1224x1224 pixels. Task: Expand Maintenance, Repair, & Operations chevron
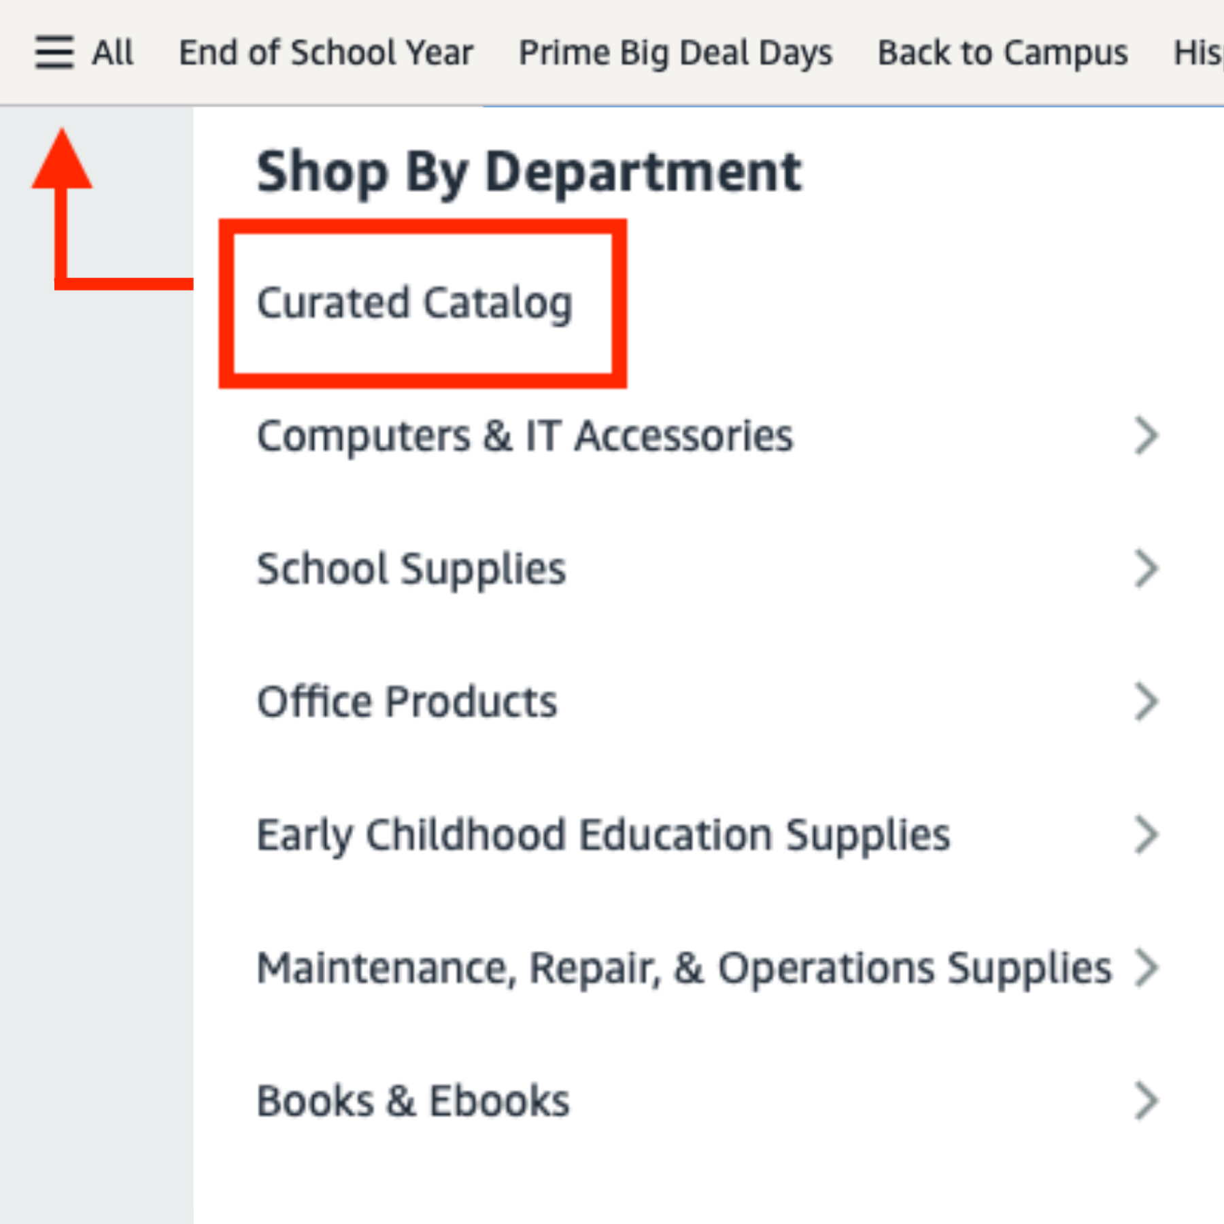pos(1146,968)
